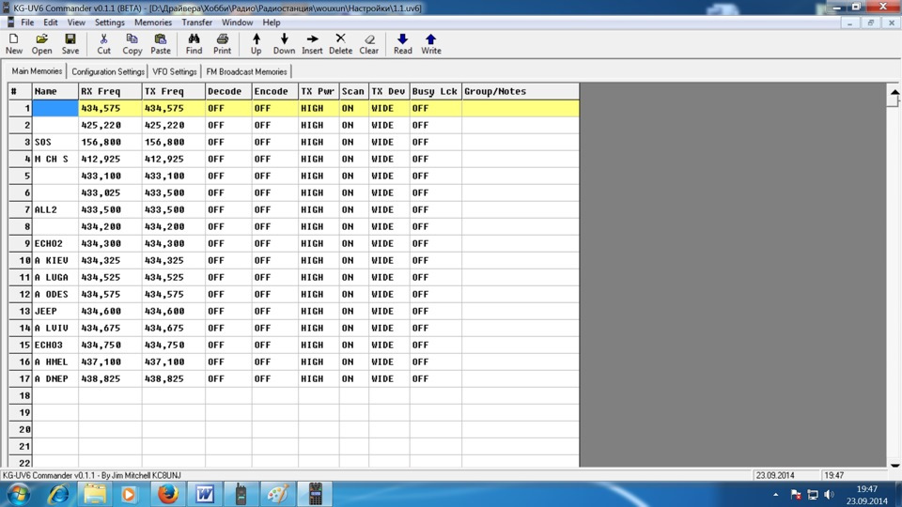Click the New file toolbar icon

pos(14,44)
